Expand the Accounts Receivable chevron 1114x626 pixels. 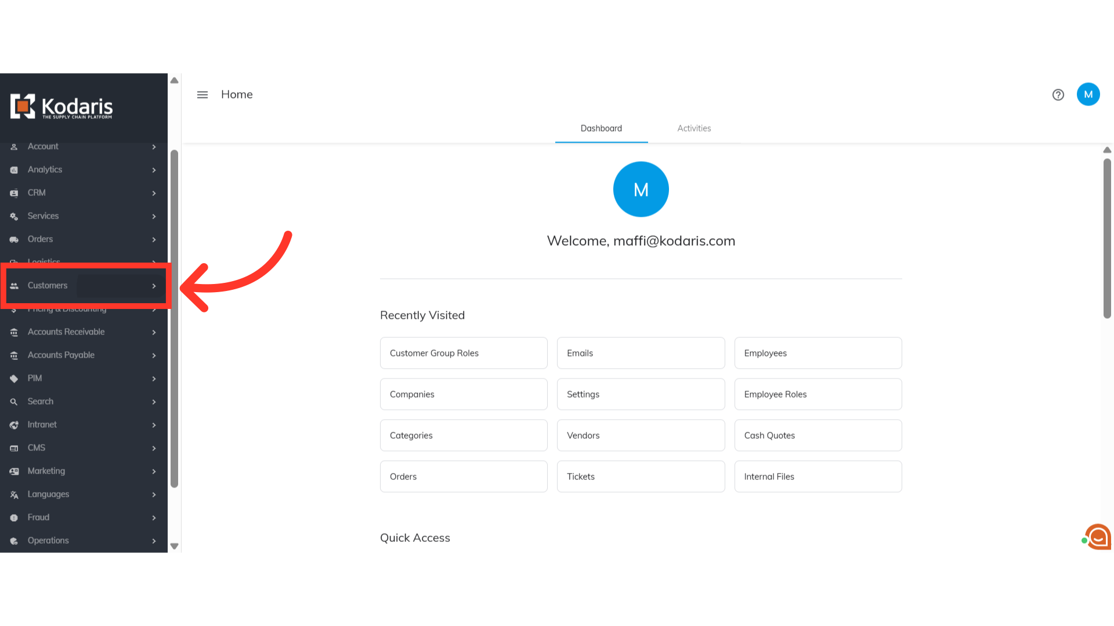point(154,332)
